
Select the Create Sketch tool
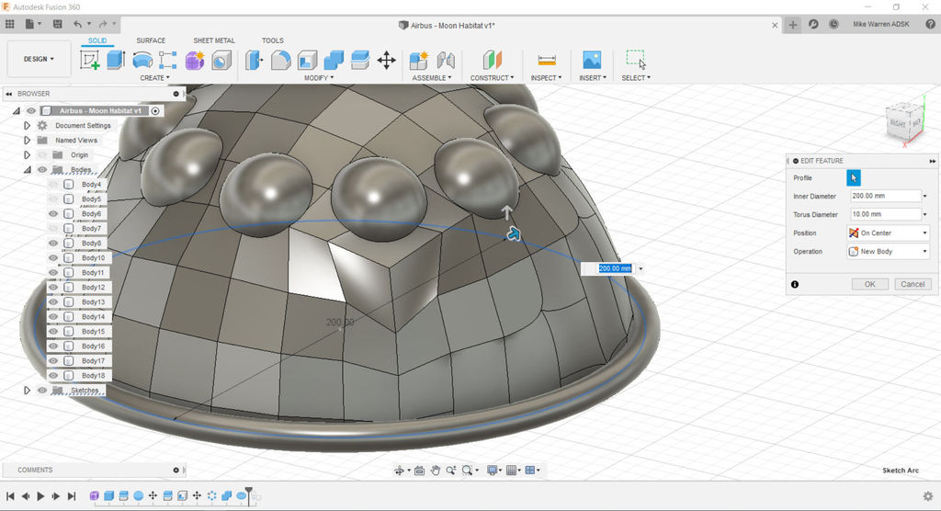(89, 60)
